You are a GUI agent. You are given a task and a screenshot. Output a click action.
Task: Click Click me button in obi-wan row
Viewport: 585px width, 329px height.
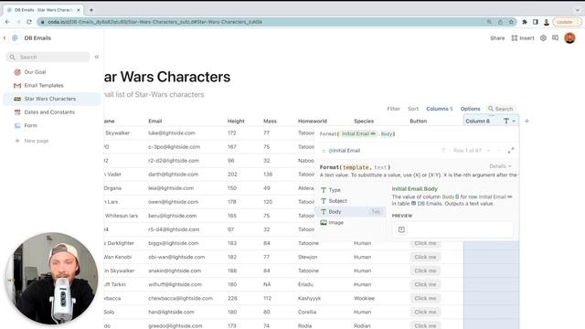tap(425, 257)
